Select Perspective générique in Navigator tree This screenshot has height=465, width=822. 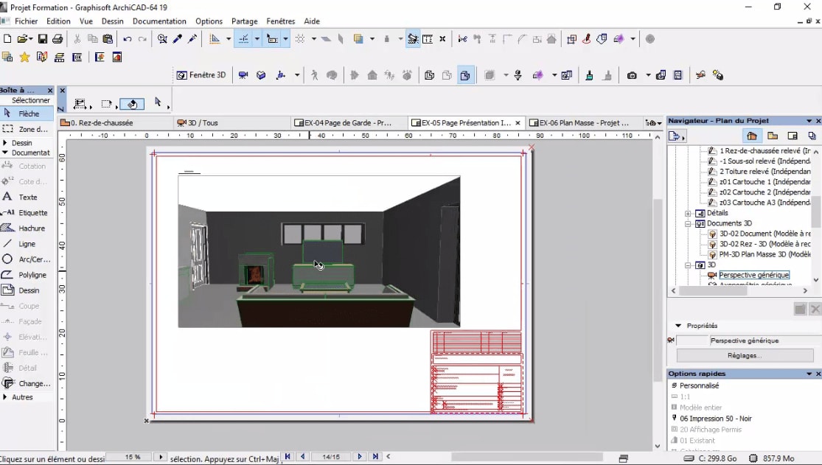753,275
